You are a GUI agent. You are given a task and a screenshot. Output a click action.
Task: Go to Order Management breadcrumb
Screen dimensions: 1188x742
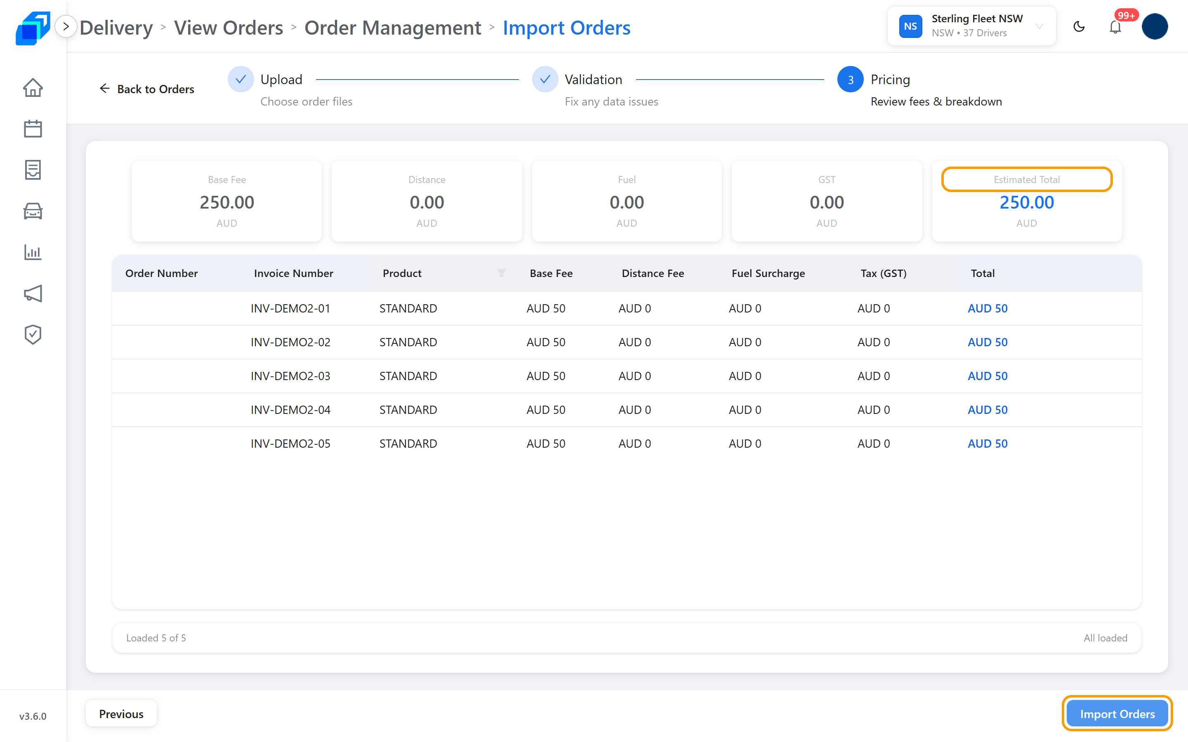pos(393,28)
